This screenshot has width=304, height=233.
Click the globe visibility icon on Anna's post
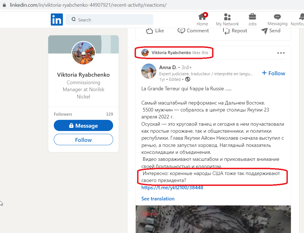click(188, 79)
